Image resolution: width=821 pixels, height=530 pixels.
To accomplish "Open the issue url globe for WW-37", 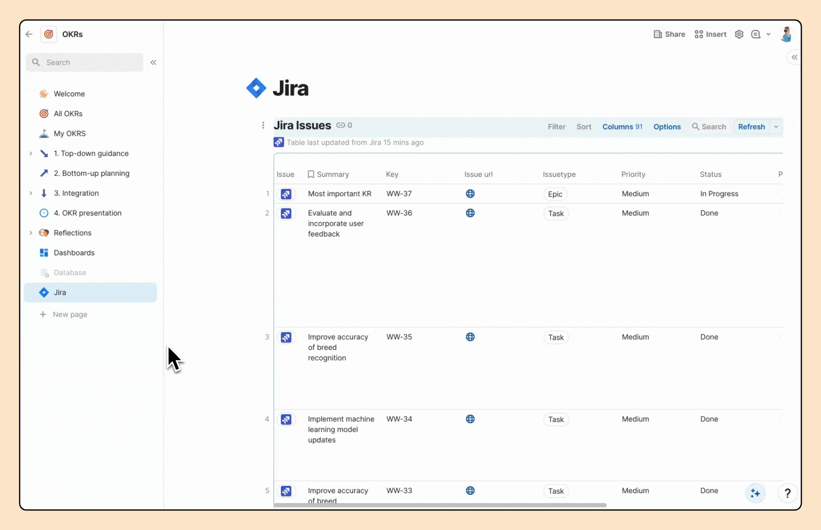I will tap(470, 194).
